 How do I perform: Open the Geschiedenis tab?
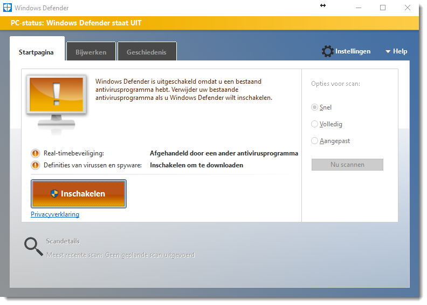[x=147, y=51]
